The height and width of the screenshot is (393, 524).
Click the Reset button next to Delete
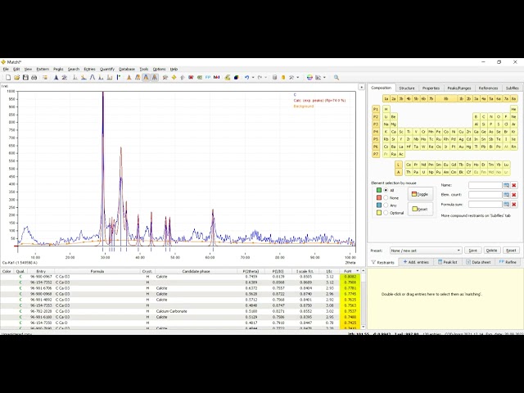point(511,251)
